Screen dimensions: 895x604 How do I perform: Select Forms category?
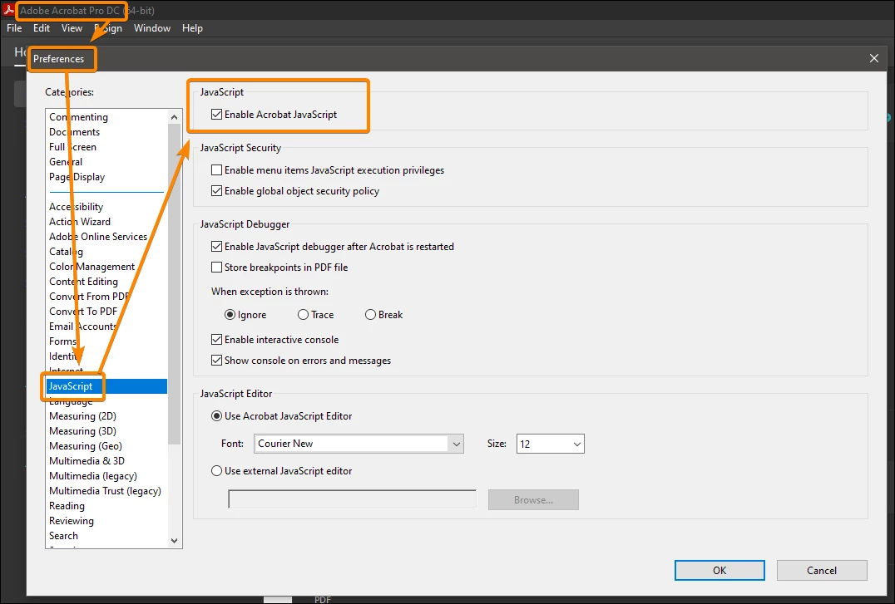point(62,341)
